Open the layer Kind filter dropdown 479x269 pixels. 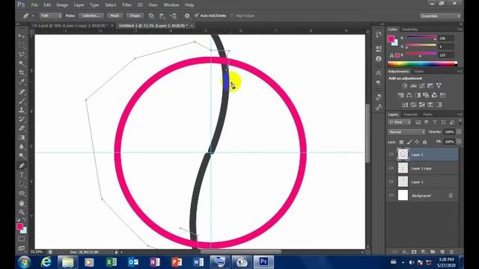coord(400,123)
